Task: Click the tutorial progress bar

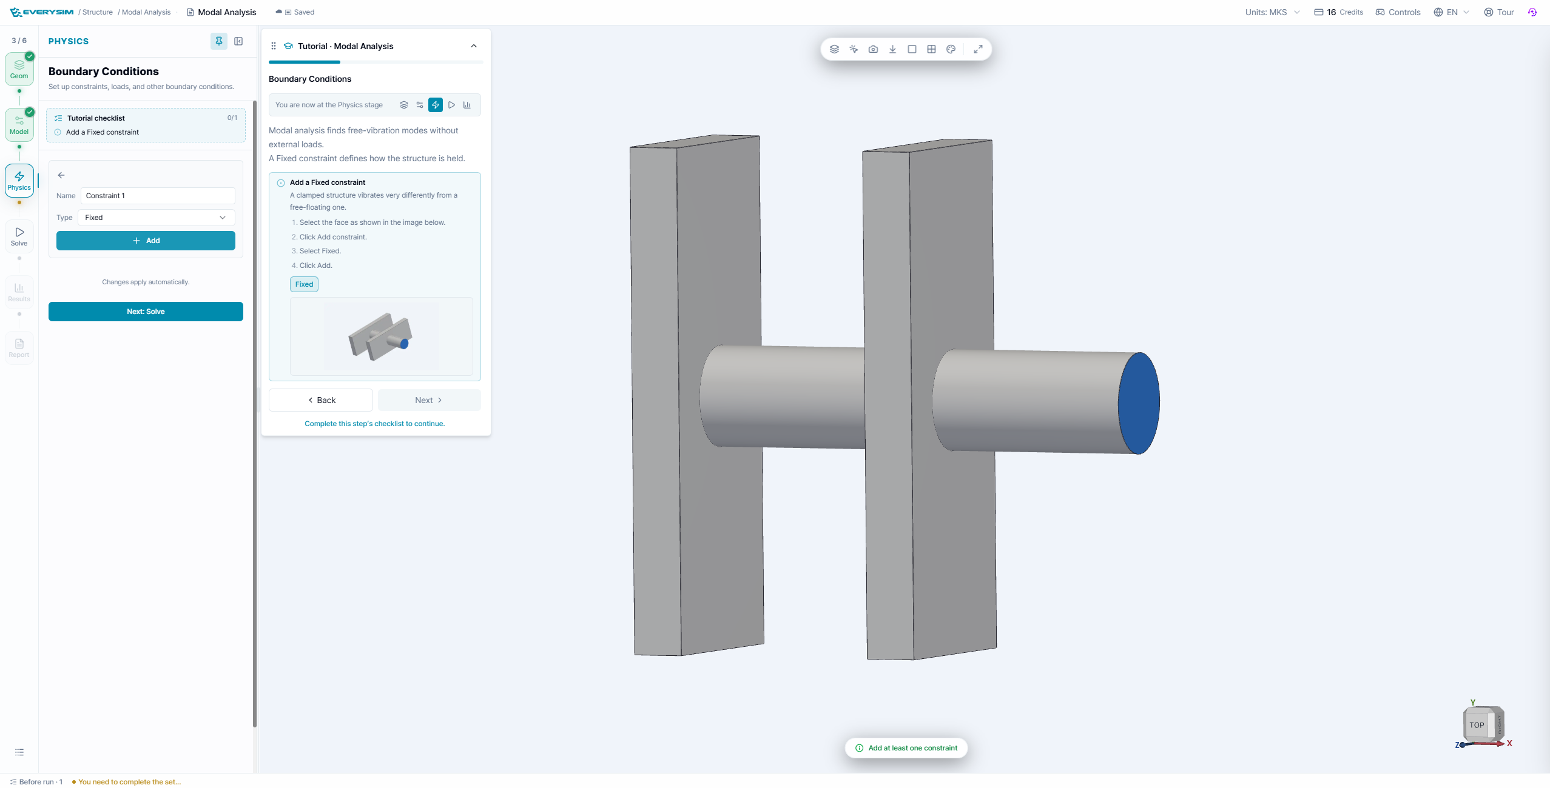Action: 376,62
